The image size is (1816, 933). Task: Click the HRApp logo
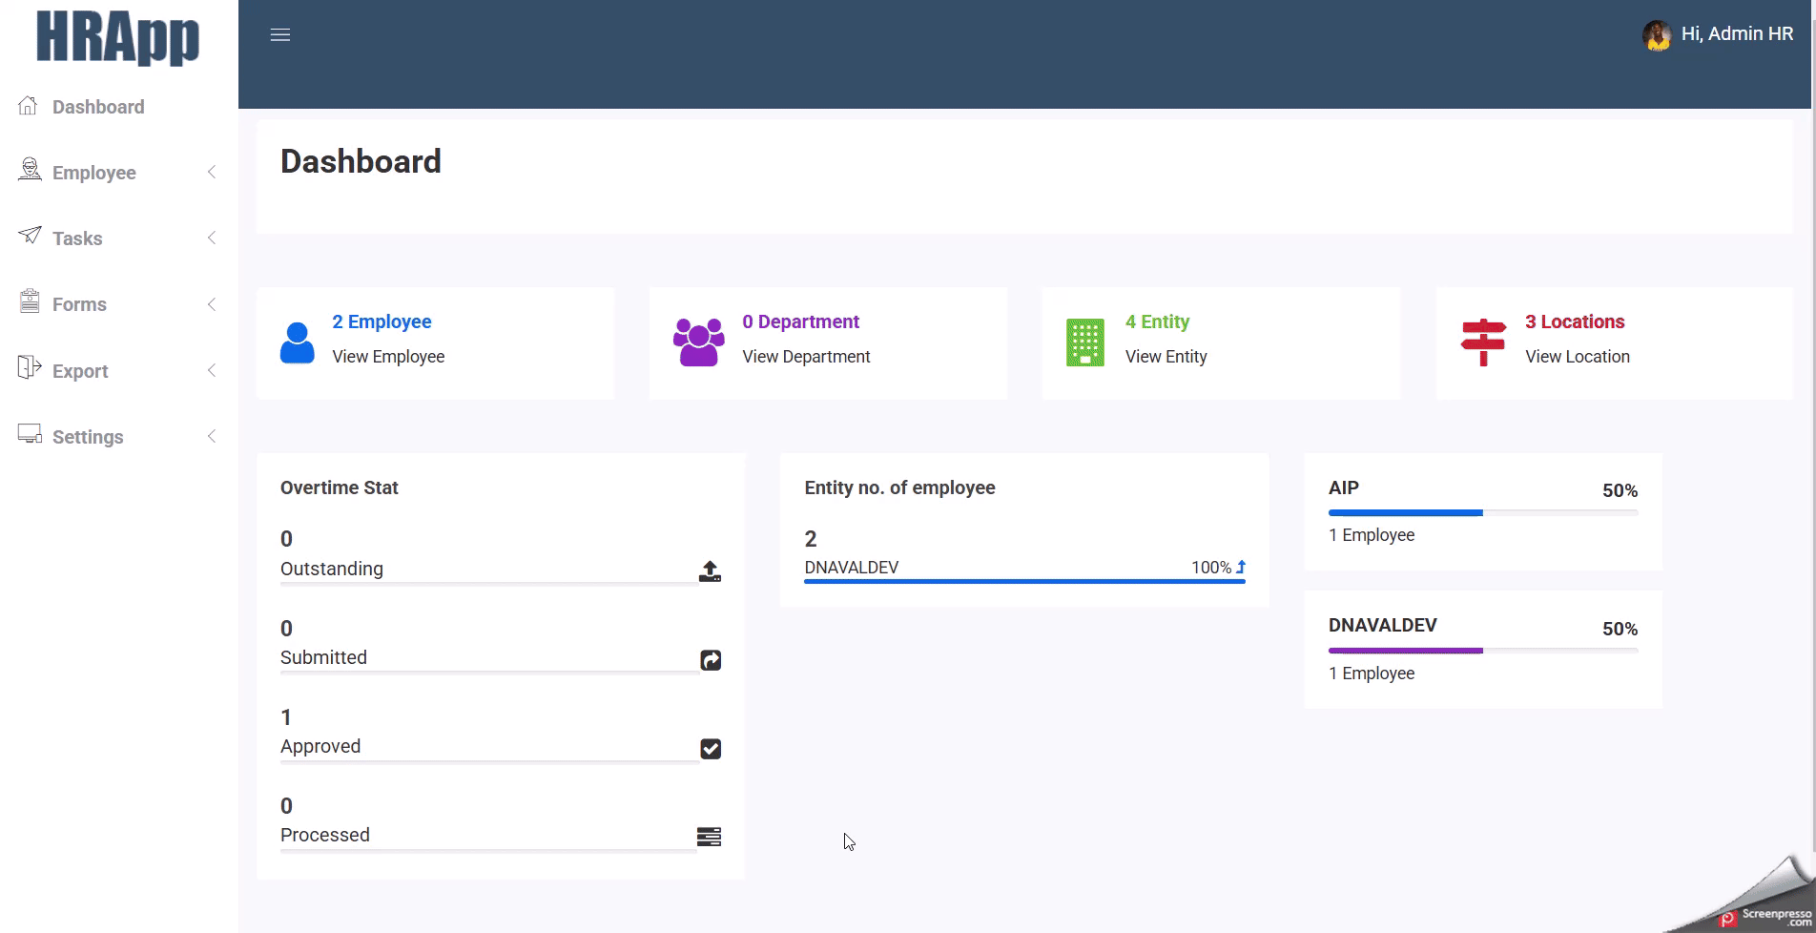click(118, 38)
